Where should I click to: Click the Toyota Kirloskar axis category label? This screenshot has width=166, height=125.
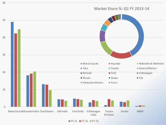tap(109, 113)
